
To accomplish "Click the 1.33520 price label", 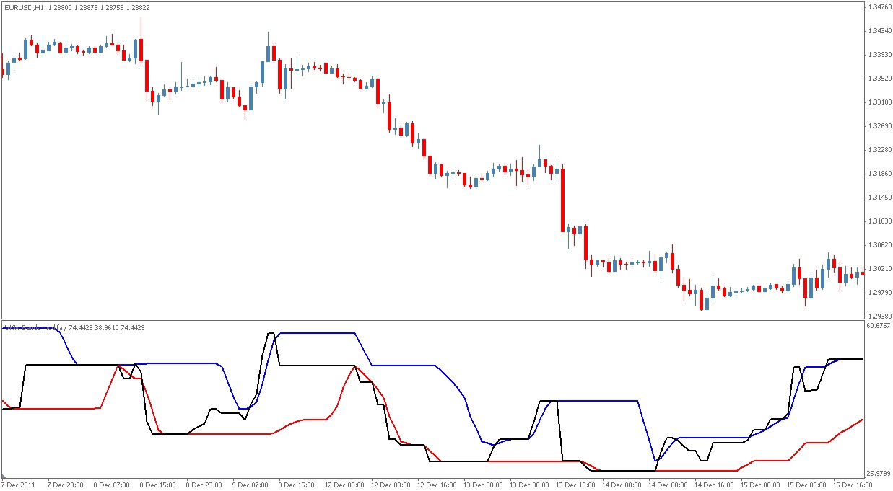I will pyautogui.click(x=880, y=79).
